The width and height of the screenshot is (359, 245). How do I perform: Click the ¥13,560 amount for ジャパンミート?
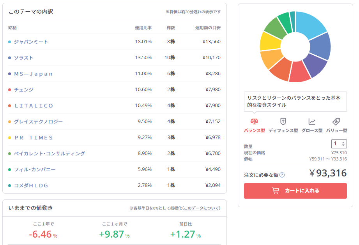click(211, 42)
